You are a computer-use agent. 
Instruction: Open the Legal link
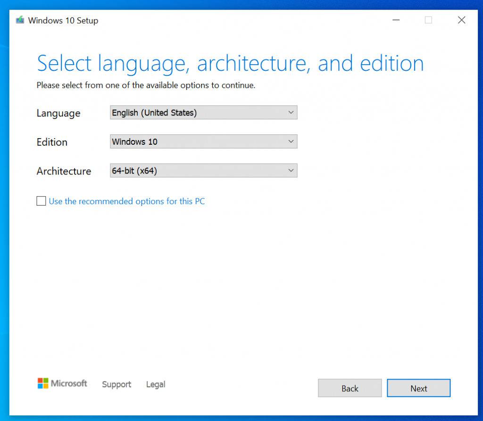(156, 384)
